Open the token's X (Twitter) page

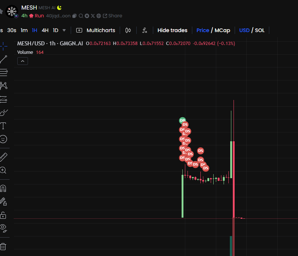tap(93, 16)
